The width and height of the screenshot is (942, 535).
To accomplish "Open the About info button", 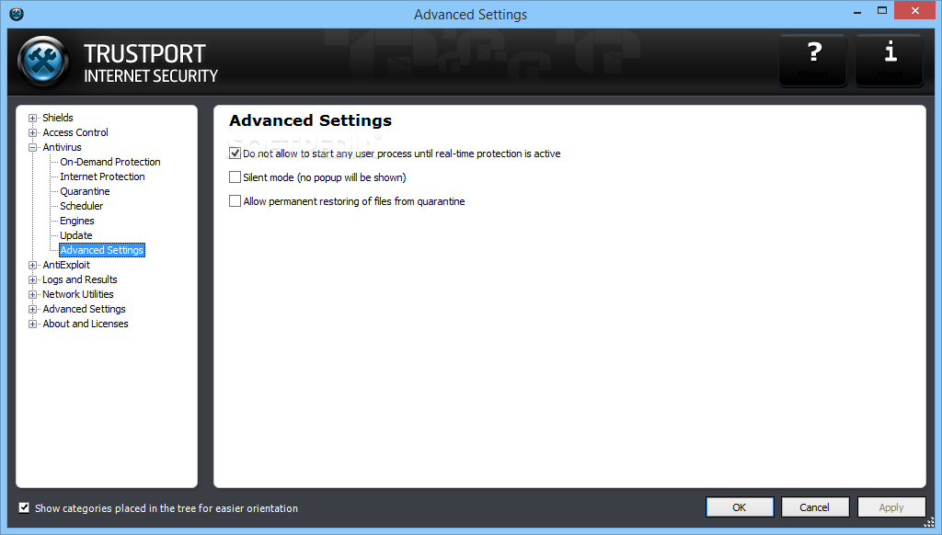I will [x=890, y=60].
